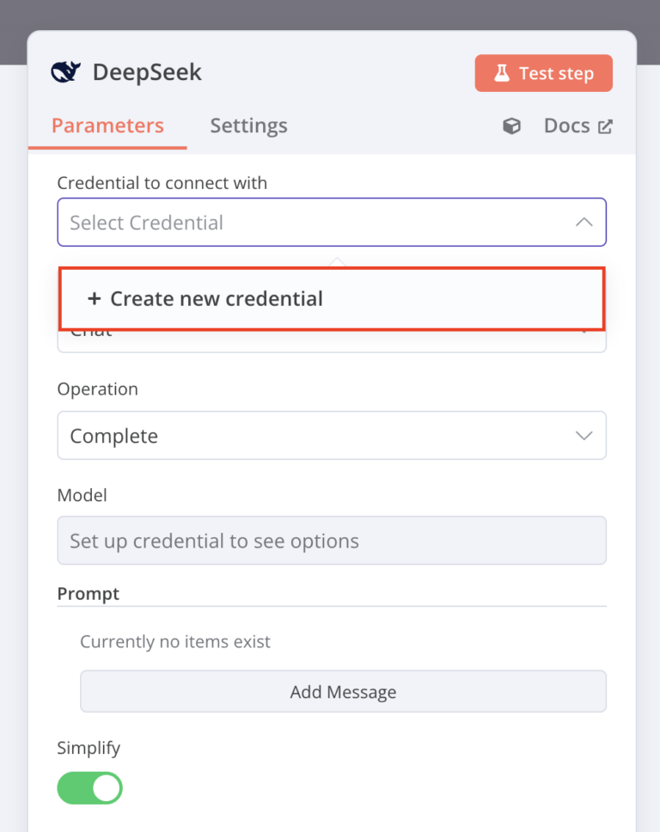Viewport: 660px width, 832px height.
Task: Click the Test step button
Action: click(543, 73)
